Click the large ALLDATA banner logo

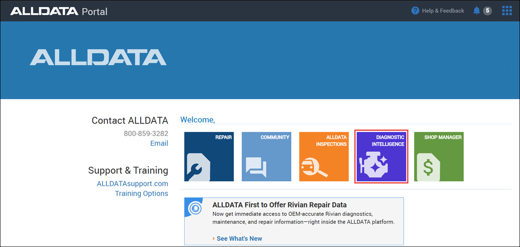(98, 57)
